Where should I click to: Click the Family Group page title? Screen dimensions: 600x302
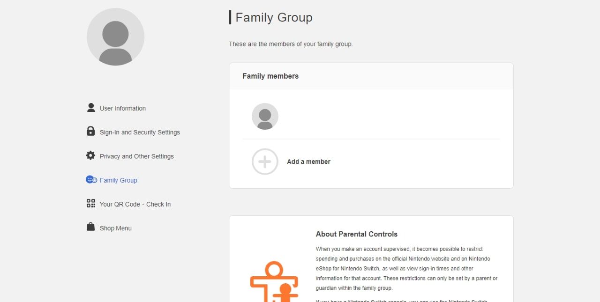pos(274,17)
